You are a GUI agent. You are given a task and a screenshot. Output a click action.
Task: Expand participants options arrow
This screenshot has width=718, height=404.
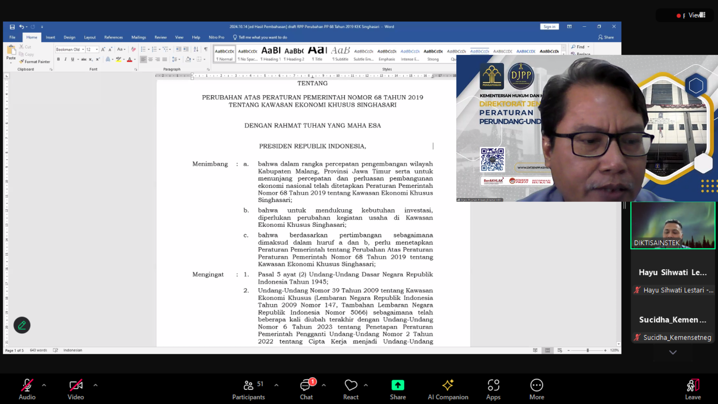click(x=276, y=385)
